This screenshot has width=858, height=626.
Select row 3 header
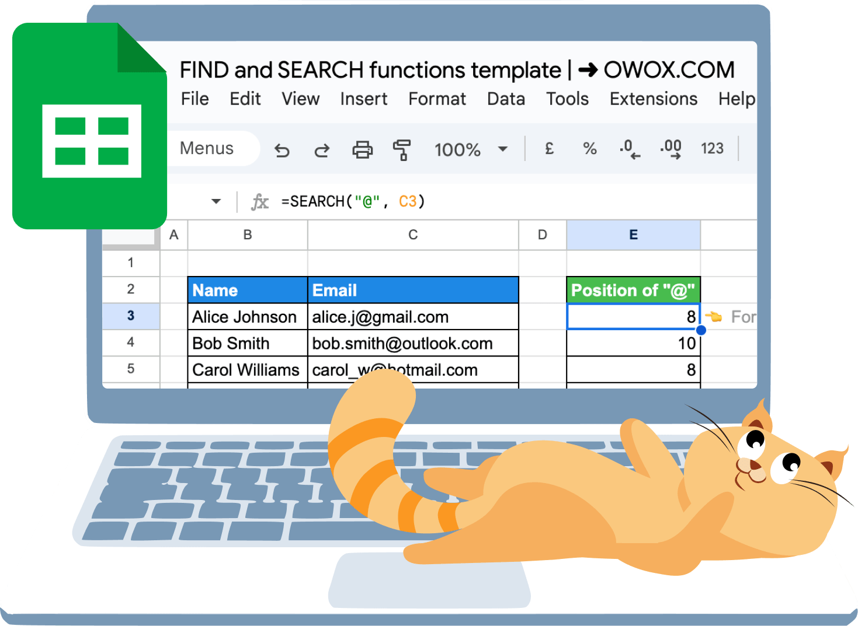(x=131, y=316)
